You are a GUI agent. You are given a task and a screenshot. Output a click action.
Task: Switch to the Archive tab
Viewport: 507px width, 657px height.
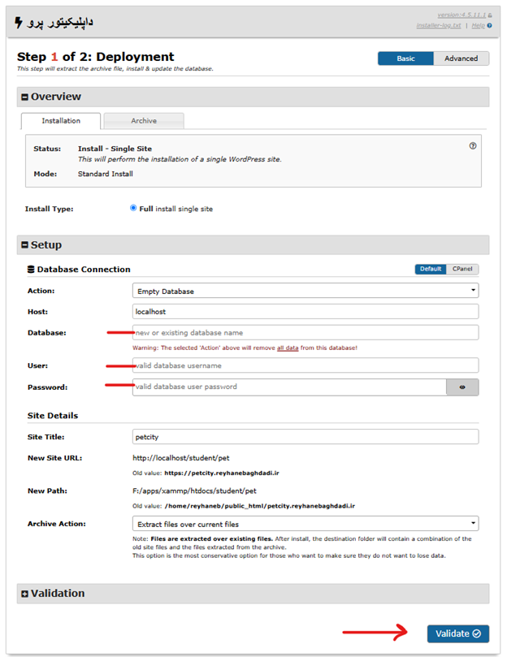coord(144,121)
